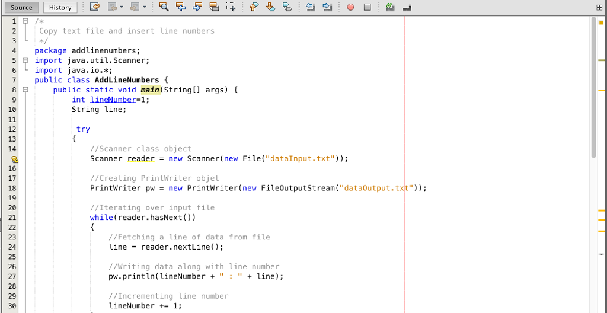Shift the line right icon

[327, 7]
